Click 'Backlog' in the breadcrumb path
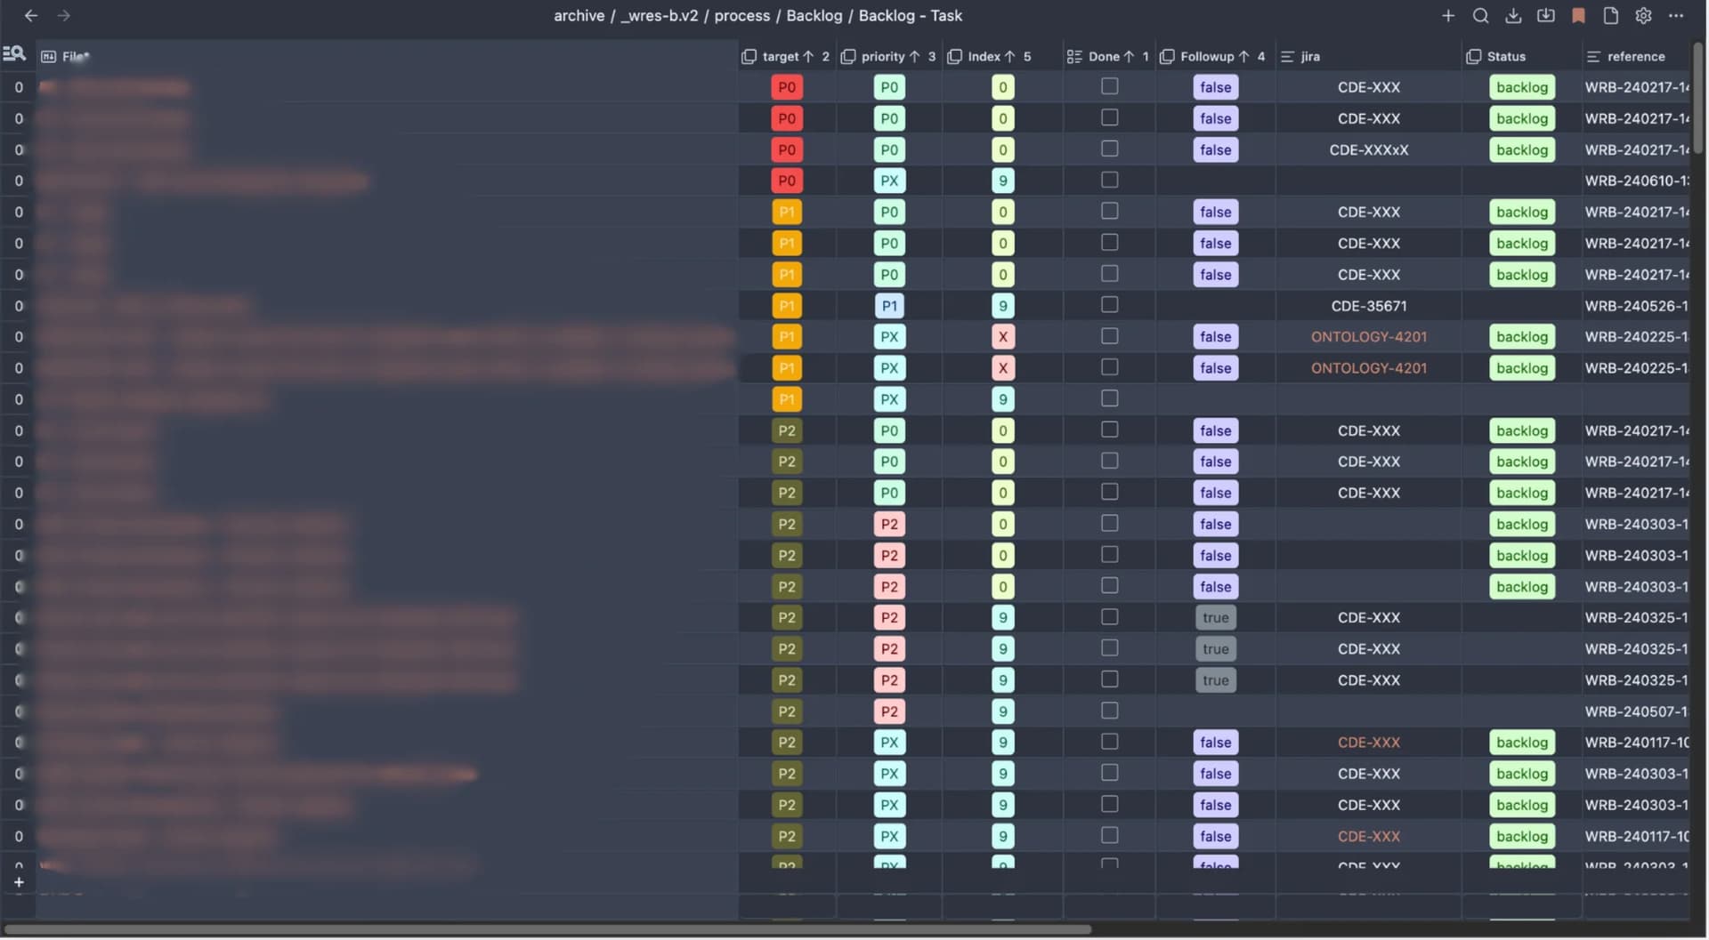Image resolution: width=1709 pixels, height=940 pixels. pyautogui.click(x=814, y=15)
